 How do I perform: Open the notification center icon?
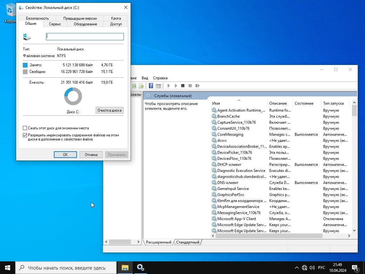[355, 268]
